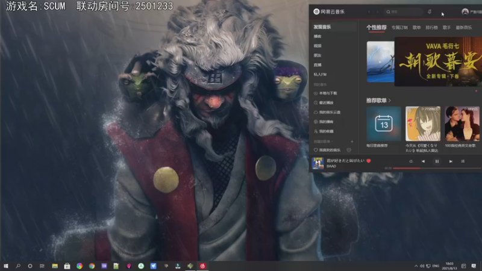This screenshot has width=482, height=271.
Task: Click the artist name BAAD
Action: (331, 166)
